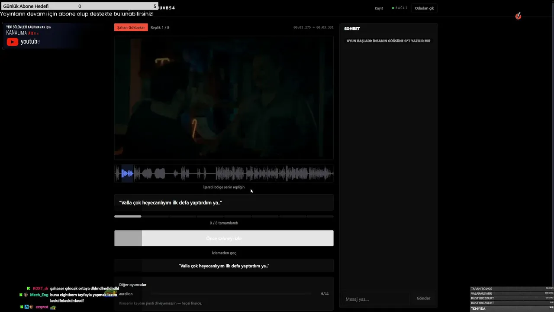Click the 'Diğer oyuncular' heading
The image size is (554, 312).
coord(133,285)
